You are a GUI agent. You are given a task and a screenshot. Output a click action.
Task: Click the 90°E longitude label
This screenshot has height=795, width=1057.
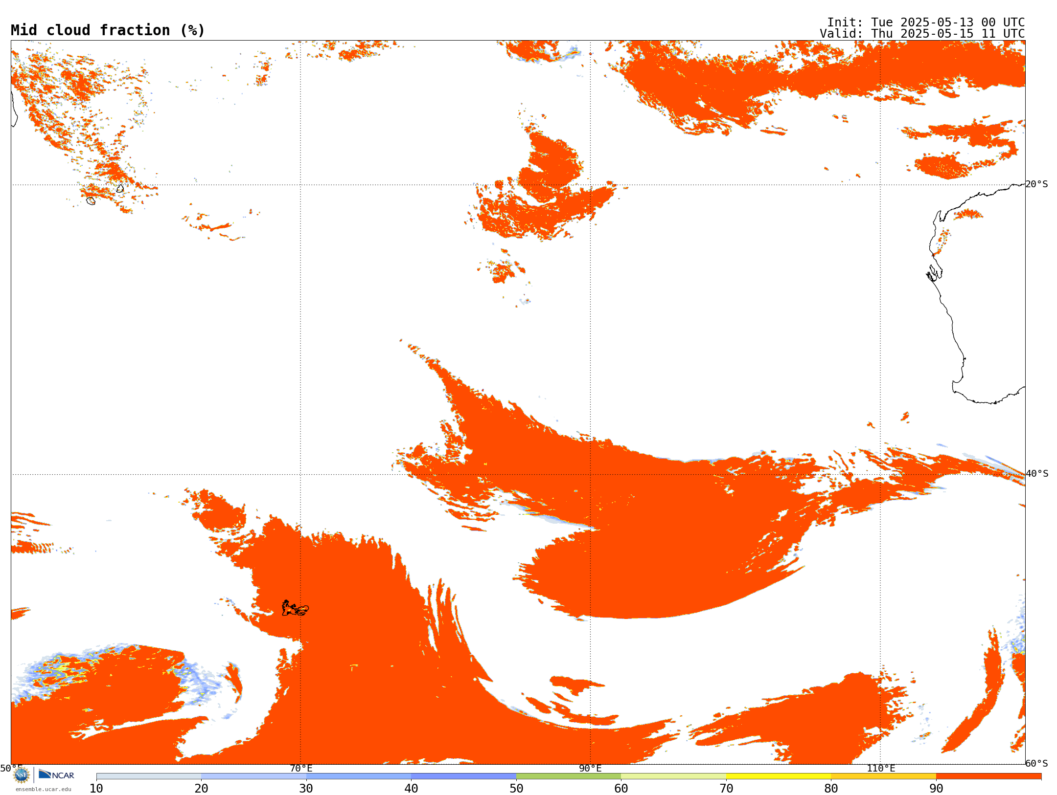coord(590,769)
